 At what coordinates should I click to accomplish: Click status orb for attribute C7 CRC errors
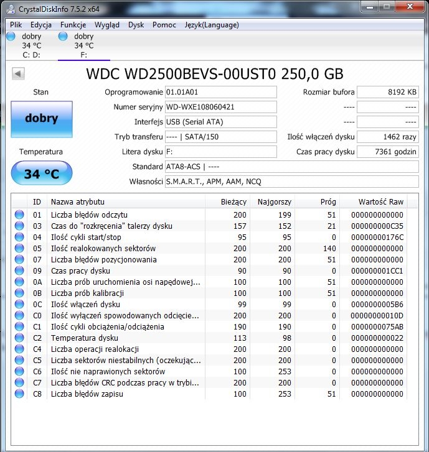(19, 382)
